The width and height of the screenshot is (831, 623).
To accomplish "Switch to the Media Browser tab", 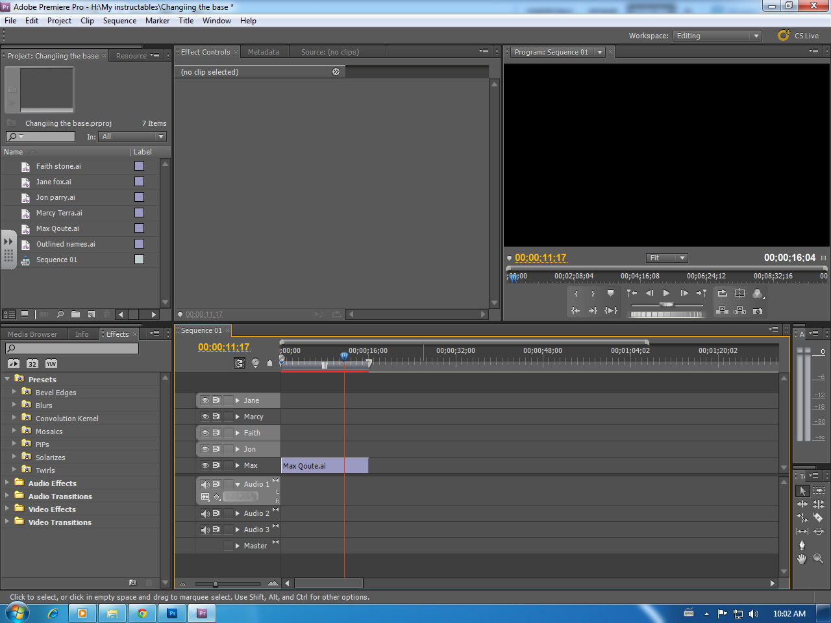I will click(32, 334).
